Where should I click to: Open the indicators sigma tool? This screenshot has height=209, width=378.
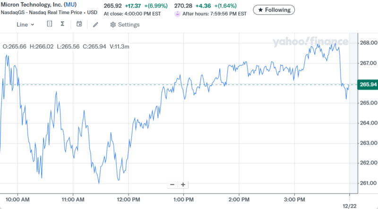click(x=62, y=24)
